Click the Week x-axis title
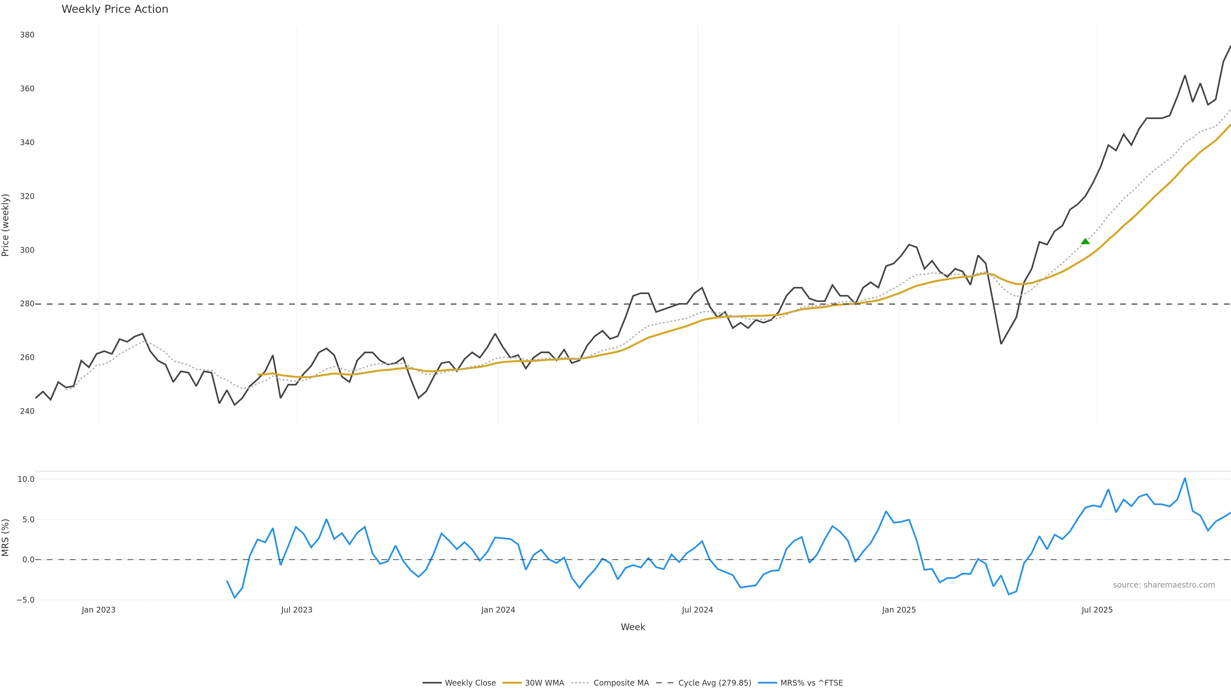Image resolution: width=1231 pixels, height=692 pixels. (633, 627)
